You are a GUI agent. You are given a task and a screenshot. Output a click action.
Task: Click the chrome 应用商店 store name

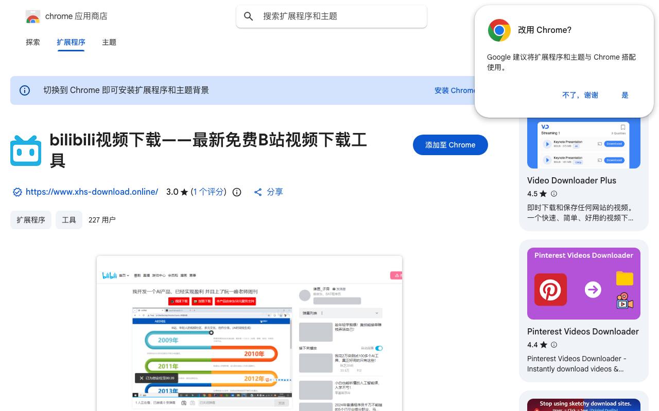(x=76, y=16)
